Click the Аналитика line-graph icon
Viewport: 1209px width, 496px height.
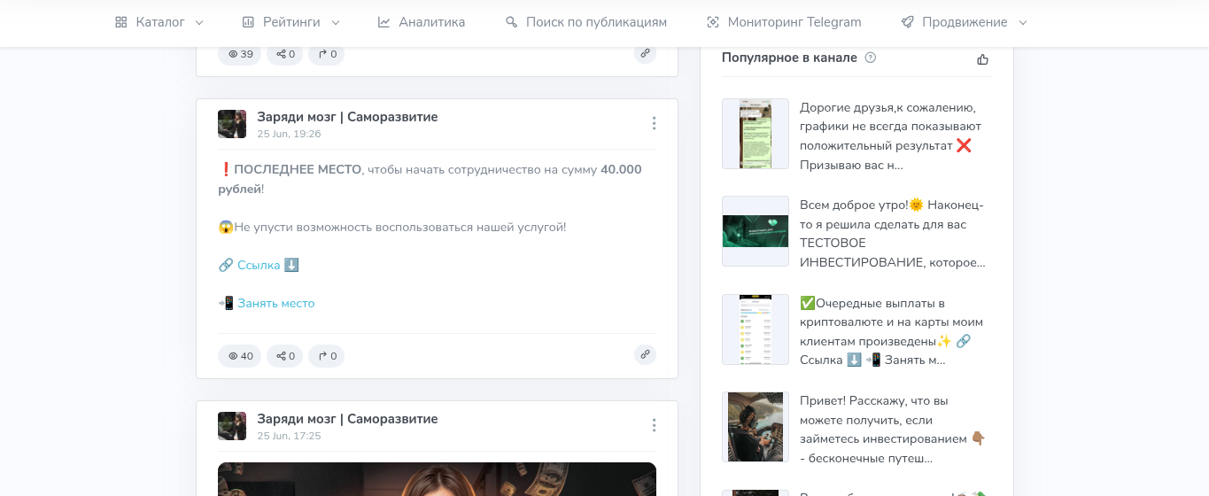coord(384,22)
